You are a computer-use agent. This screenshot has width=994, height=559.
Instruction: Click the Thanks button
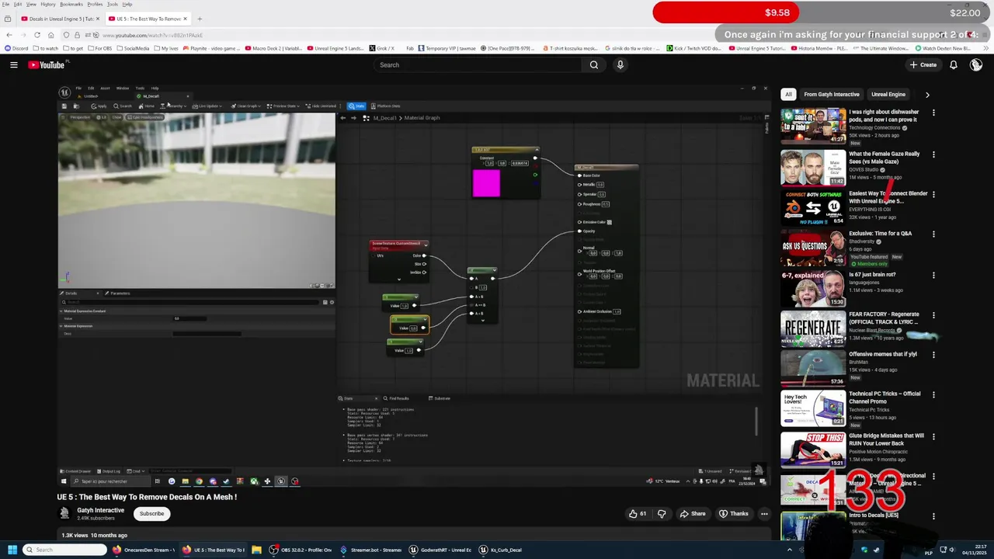pyautogui.click(x=734, y=513)
